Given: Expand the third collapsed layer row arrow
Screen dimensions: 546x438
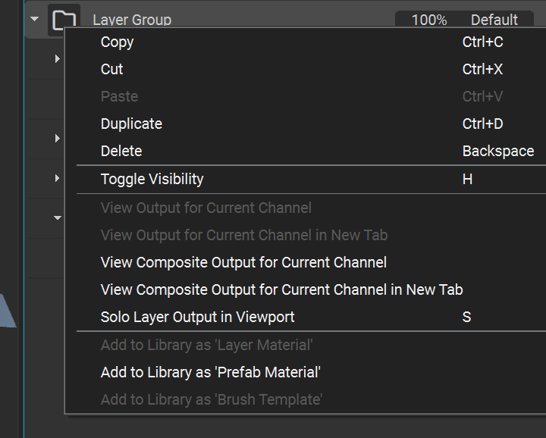Looking at the screenshot, I should (x=58, y=178).
